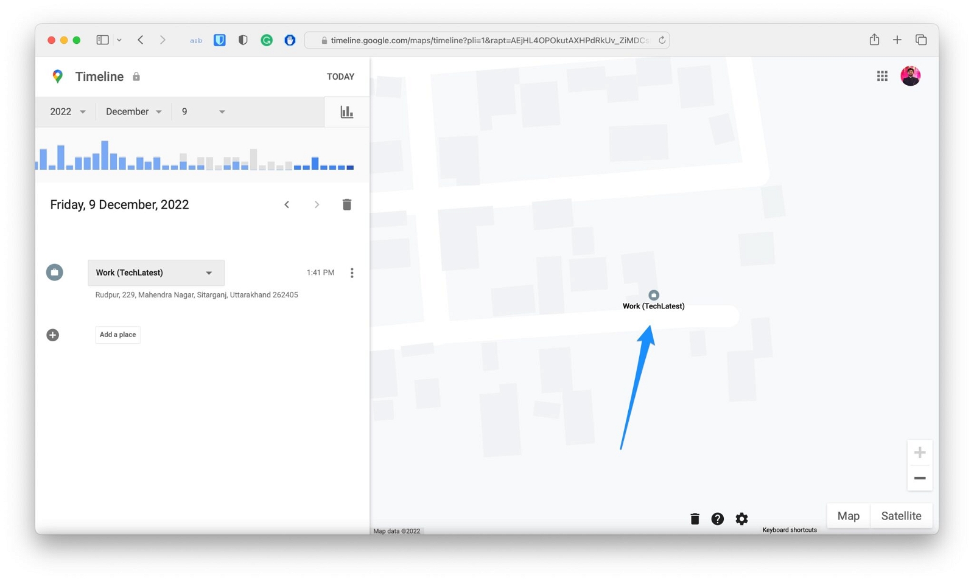Click the Google Maps pin logo

tap(58, 76)
